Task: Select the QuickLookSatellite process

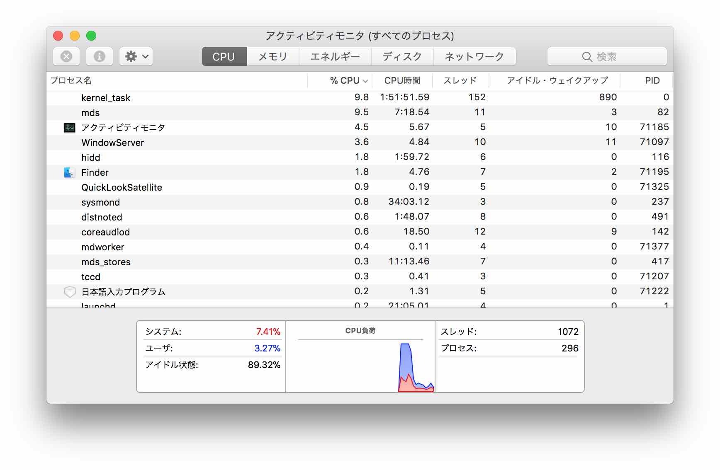Action: tap(122, 187)
